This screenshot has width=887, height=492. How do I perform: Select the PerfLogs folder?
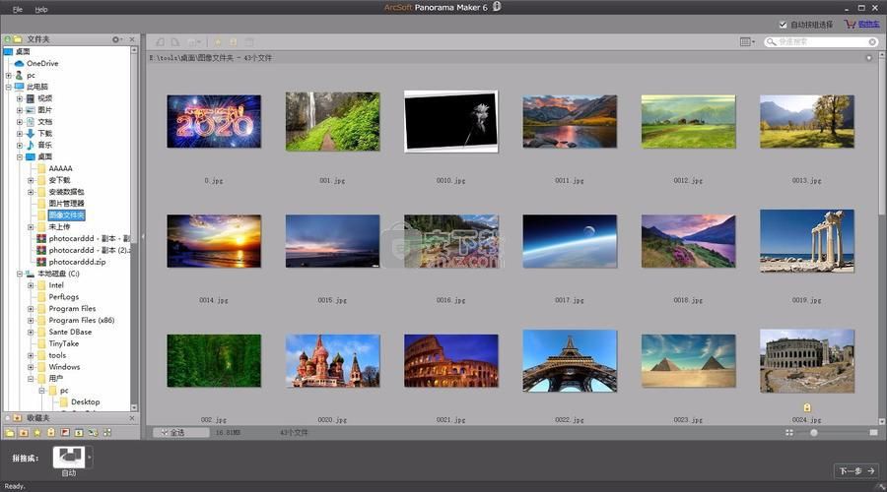point(63,297)
